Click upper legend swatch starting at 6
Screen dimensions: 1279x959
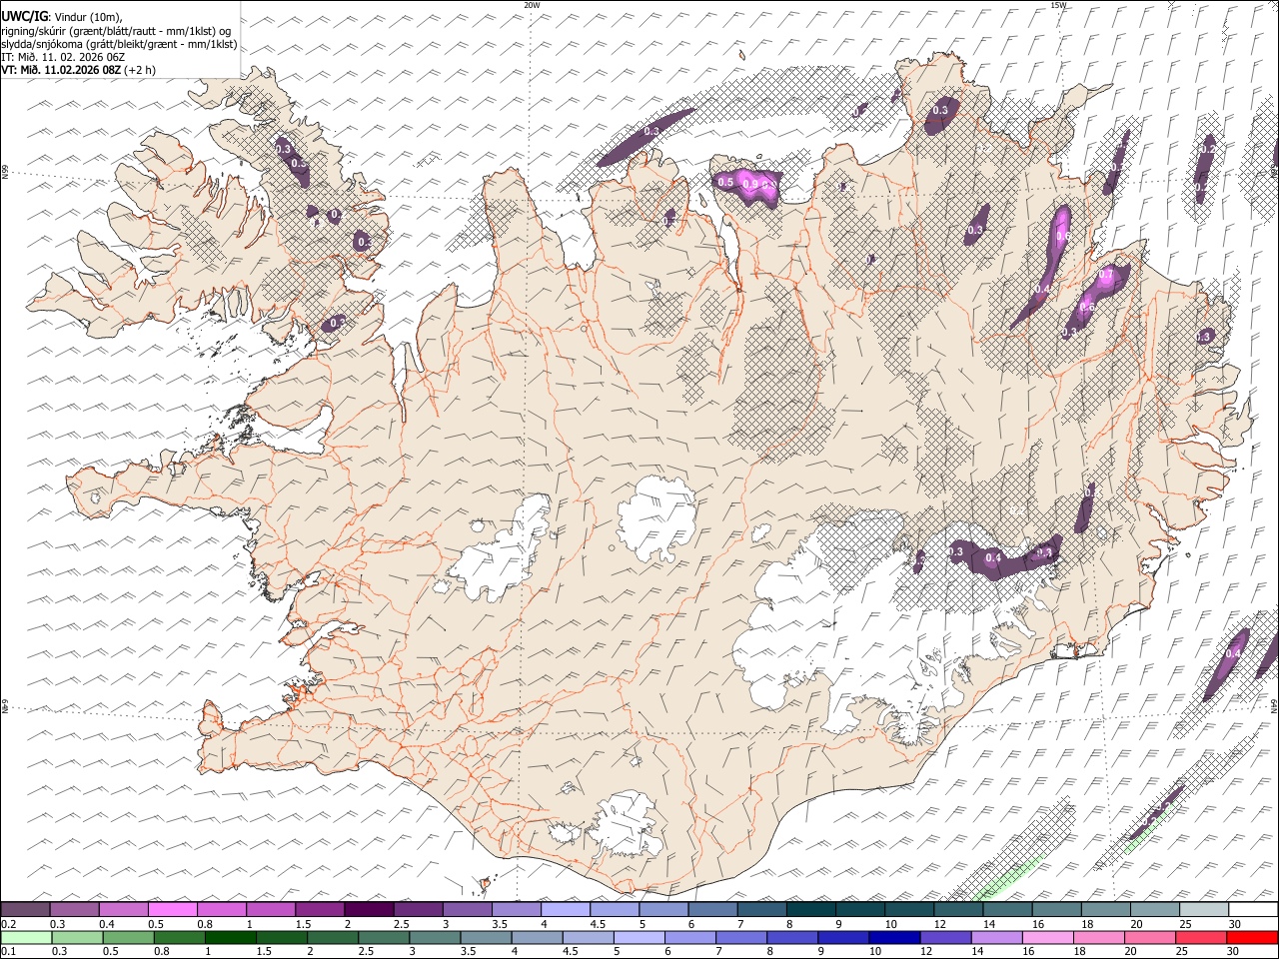coord(713,910)
